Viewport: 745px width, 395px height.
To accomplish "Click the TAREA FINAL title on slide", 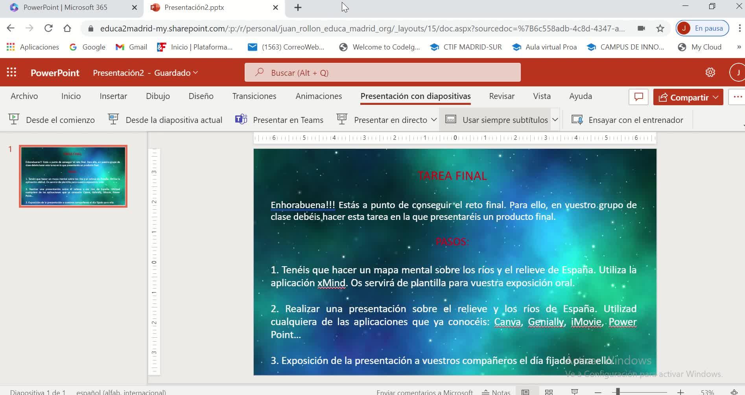I will pyautogui.click(x=452, y=176).
